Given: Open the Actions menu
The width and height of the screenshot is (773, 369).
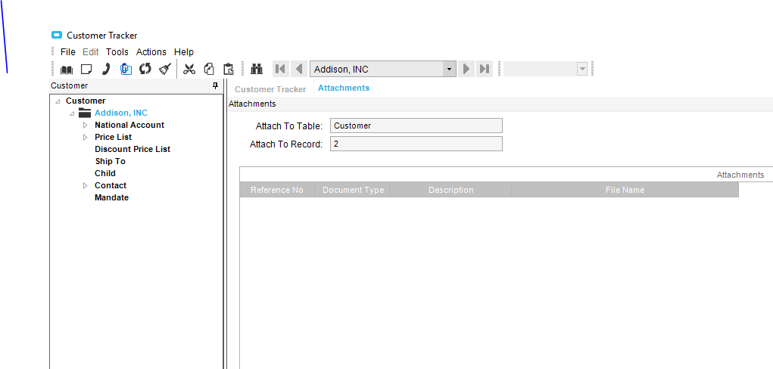Looking at the screenshot, I should point(151,51).
